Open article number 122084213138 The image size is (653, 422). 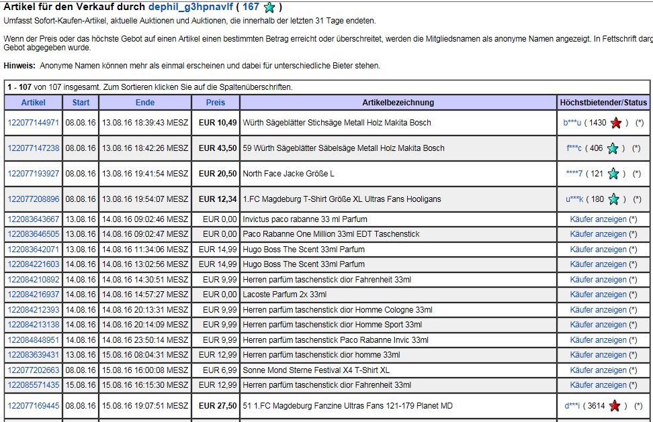[34, 324]
